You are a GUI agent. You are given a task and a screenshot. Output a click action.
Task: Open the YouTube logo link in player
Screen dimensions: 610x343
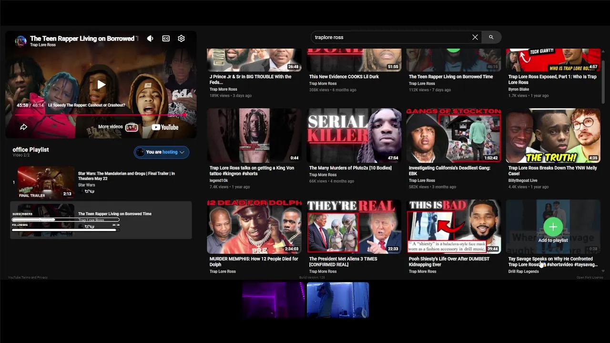click(x=165, y=127)
